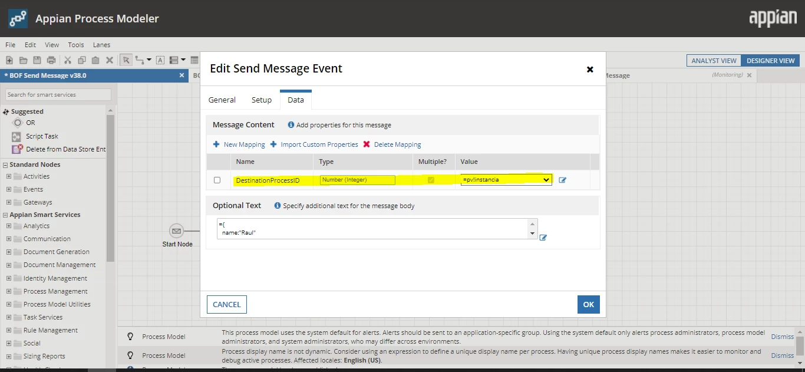Open the Tools menu

tap(76, 45)
